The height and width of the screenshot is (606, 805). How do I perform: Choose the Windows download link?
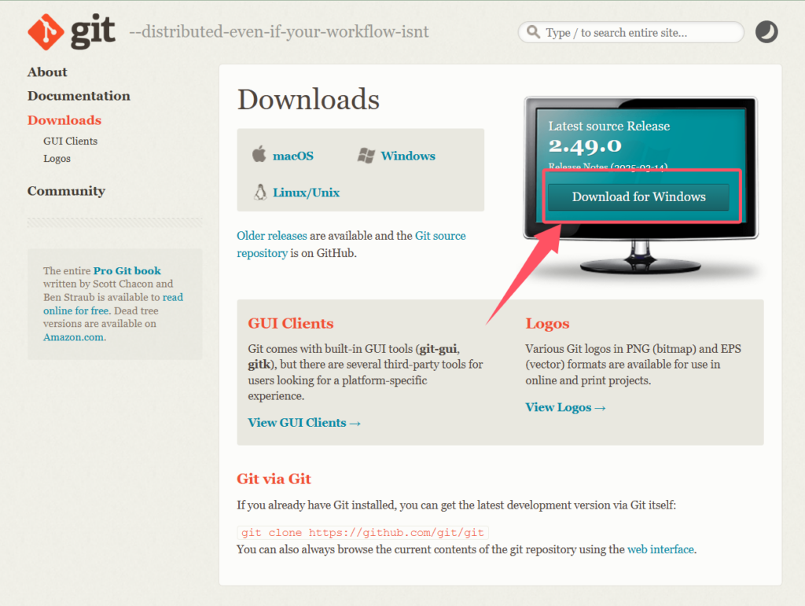pos(408,156)
